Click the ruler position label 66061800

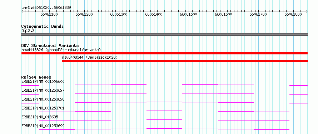[x=293, y=15]
